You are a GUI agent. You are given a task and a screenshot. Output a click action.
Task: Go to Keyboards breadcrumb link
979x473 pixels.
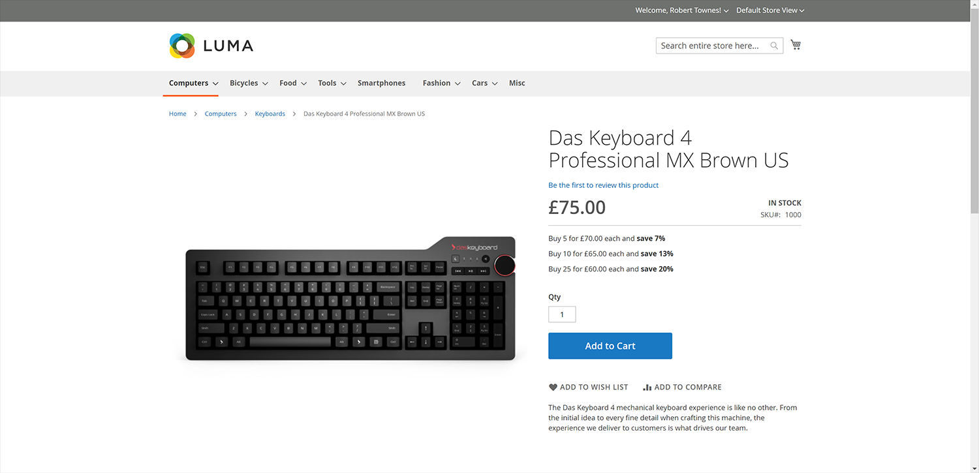(x=270, y=114)
